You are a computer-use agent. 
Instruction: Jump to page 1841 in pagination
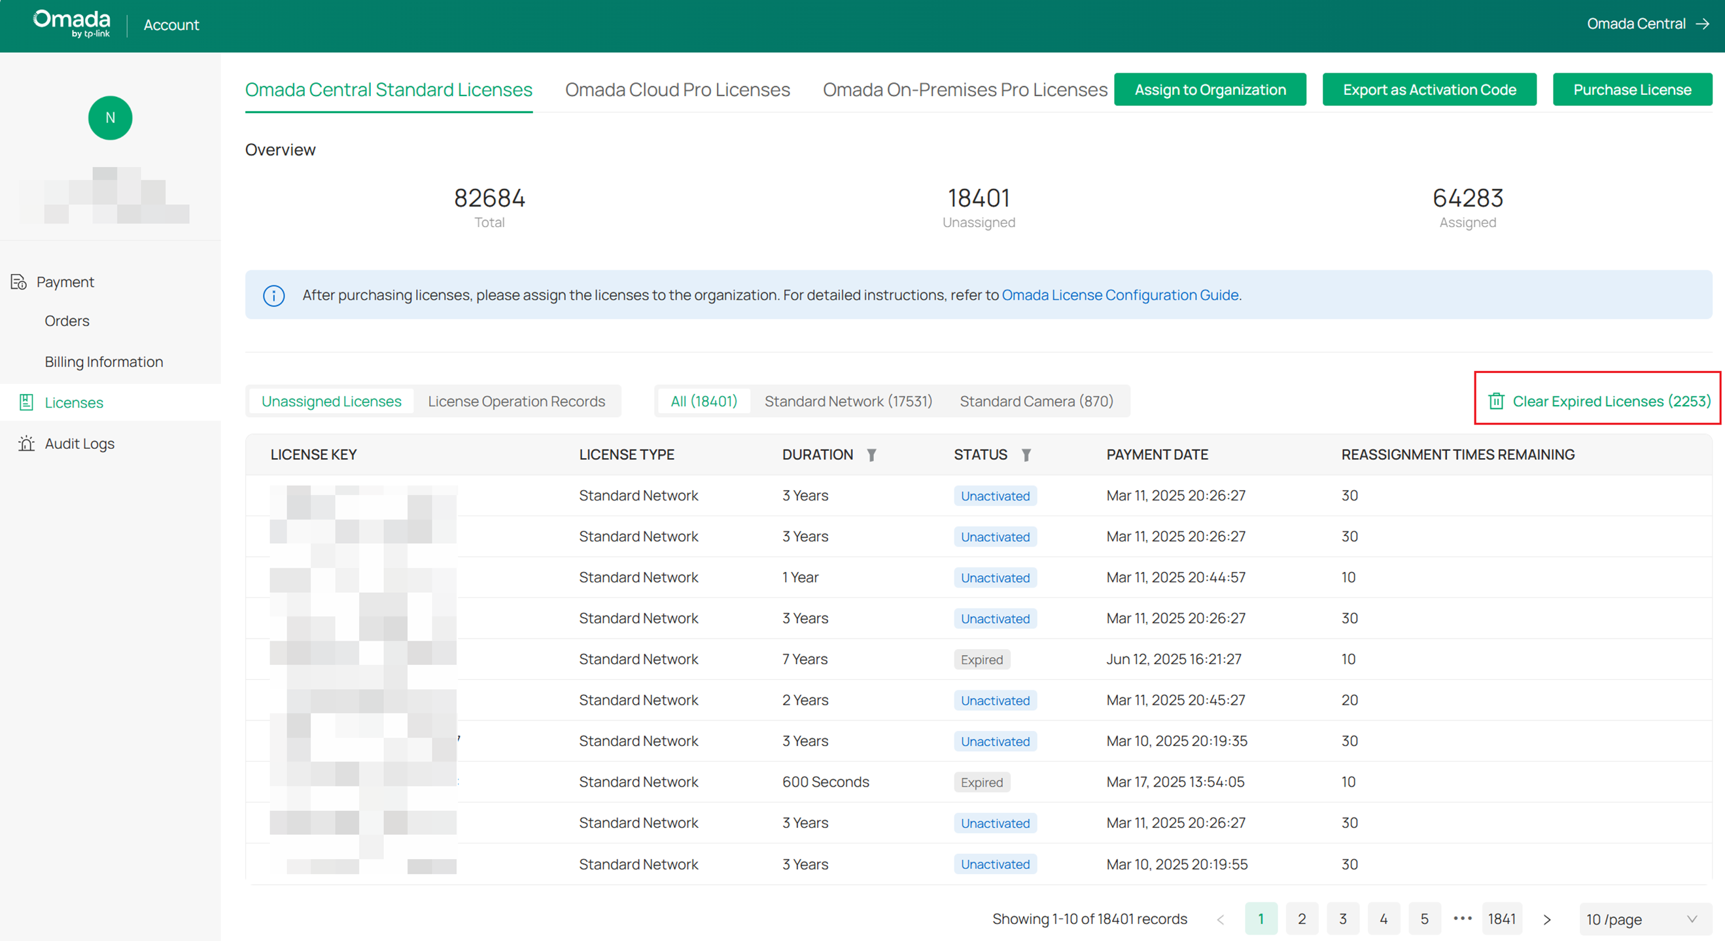click(1502, 918)
